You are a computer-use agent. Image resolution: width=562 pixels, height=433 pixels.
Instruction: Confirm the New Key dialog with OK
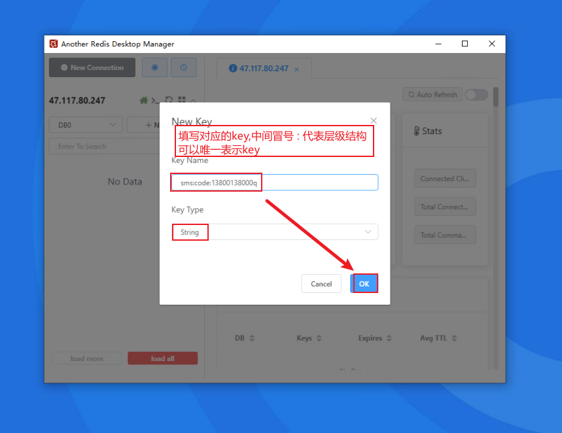(x=364, y=283)
